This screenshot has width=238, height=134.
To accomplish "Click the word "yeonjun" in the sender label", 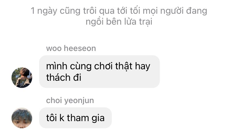I will tap(79, 101).
